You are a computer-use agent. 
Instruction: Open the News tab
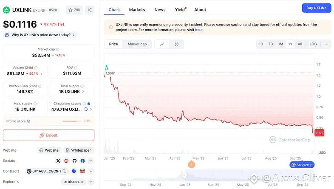pos(160,10)
